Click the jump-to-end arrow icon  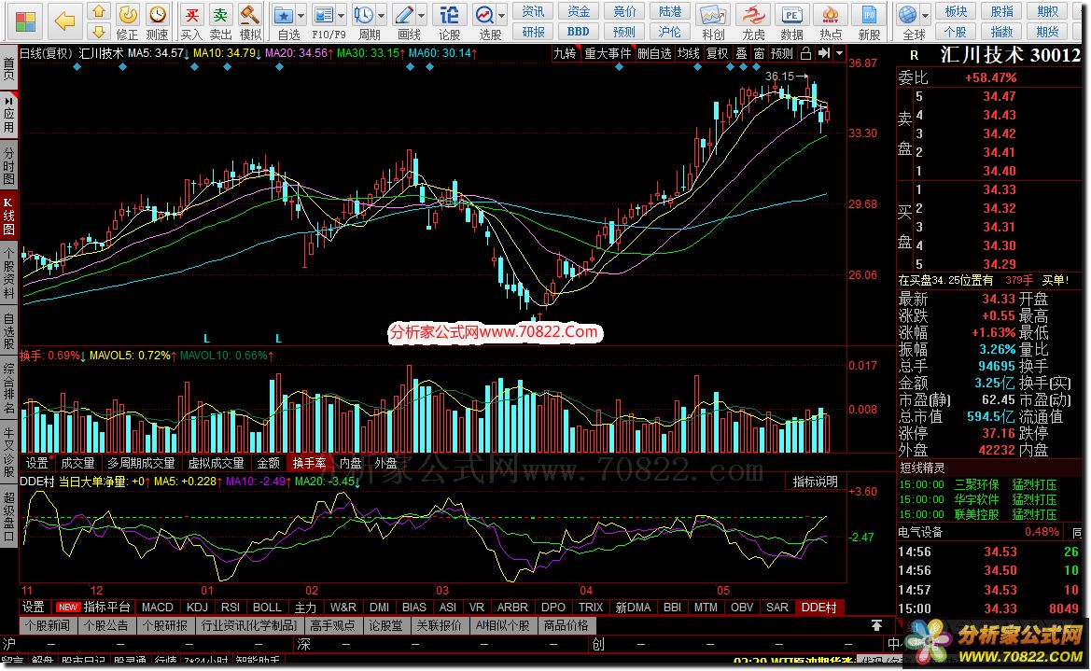coord(824,53)
